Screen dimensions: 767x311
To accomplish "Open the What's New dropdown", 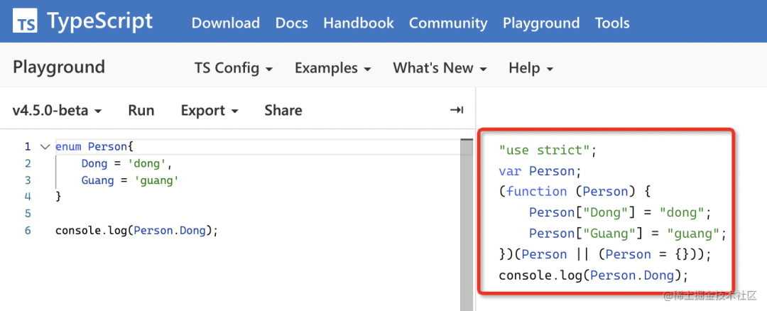I will pyautogui.click(x=440, y=68).
